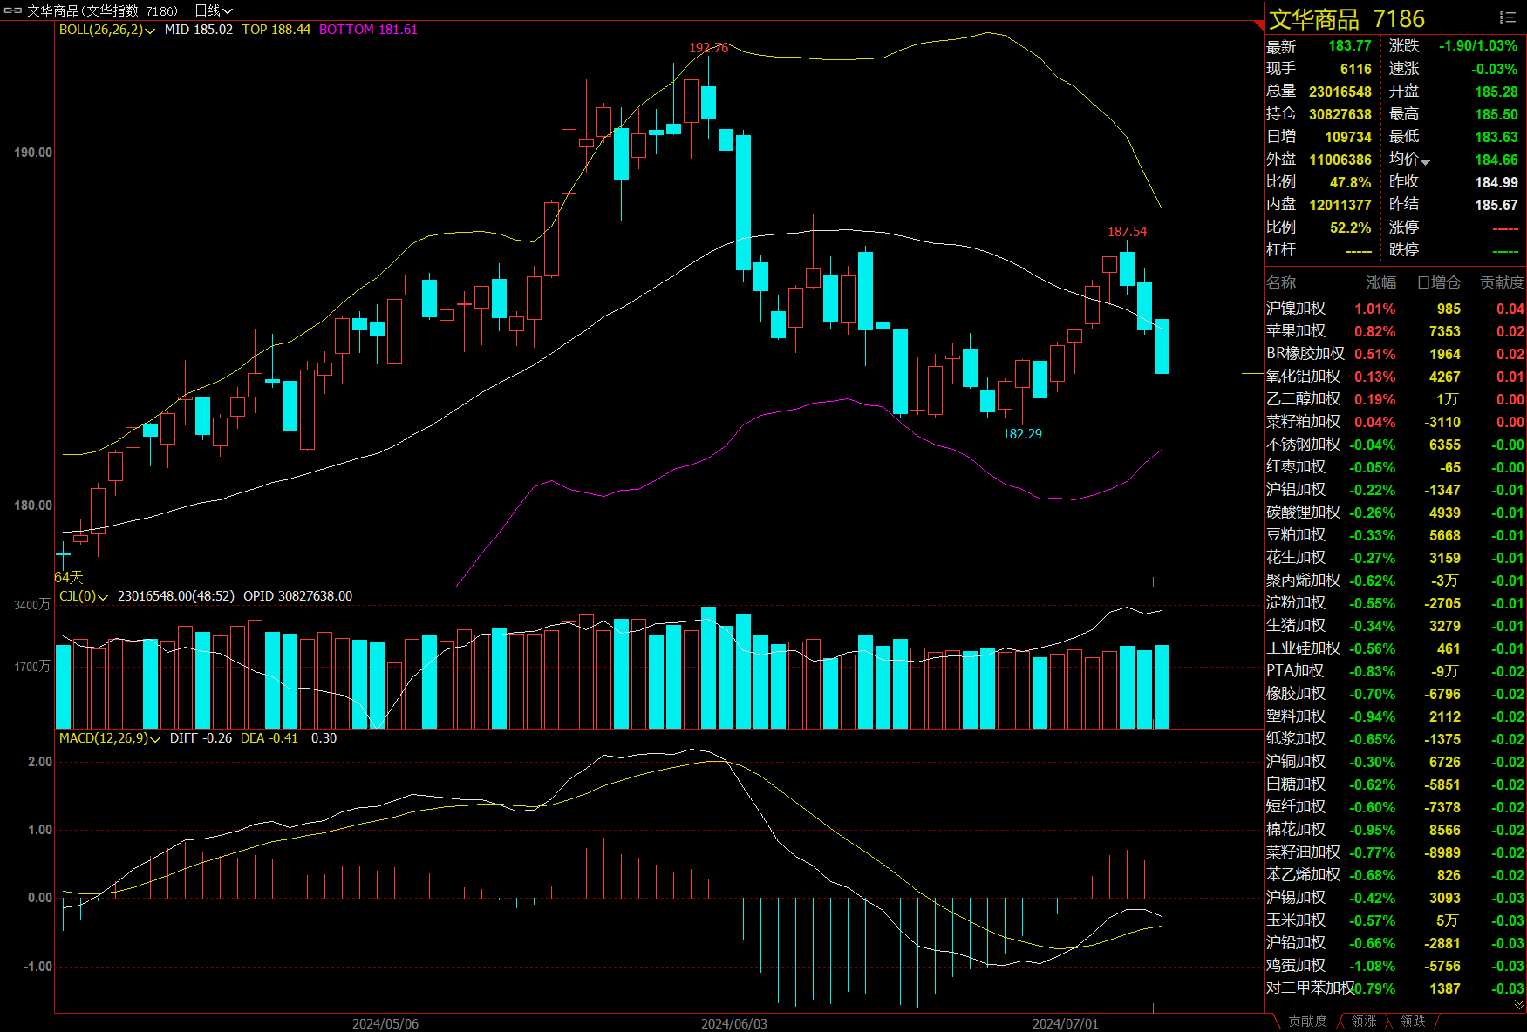1527x1032 pixels.
Task: Click the 2024/07/01 date axis label
Action: (x=1066, y=1023)
